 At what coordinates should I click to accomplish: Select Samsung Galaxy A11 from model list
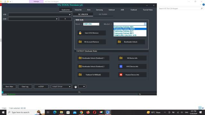[x=130, y=31]
